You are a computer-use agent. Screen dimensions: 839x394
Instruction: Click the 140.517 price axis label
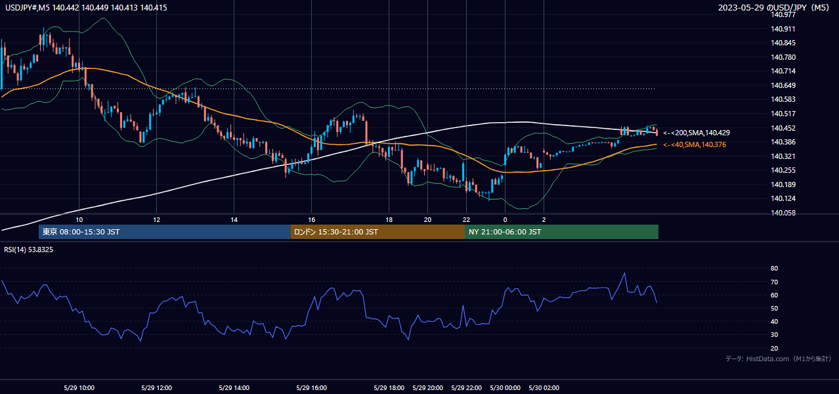click(x=783, y=114)
